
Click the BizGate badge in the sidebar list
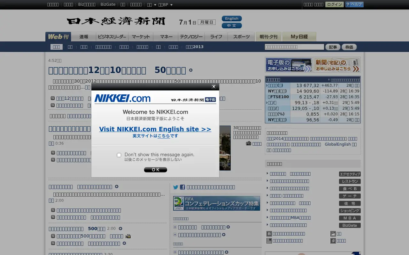click(x=350, y=225)
